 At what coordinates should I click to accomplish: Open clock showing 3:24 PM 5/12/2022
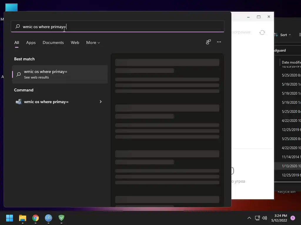click(x=279, y=218)
